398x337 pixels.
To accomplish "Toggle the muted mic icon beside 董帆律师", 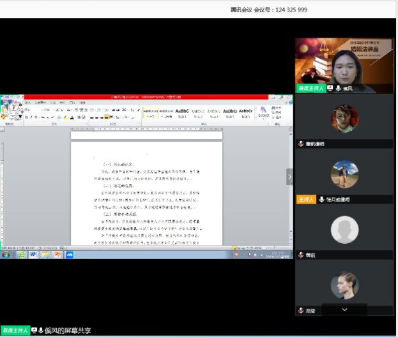I will coord(301,144).
